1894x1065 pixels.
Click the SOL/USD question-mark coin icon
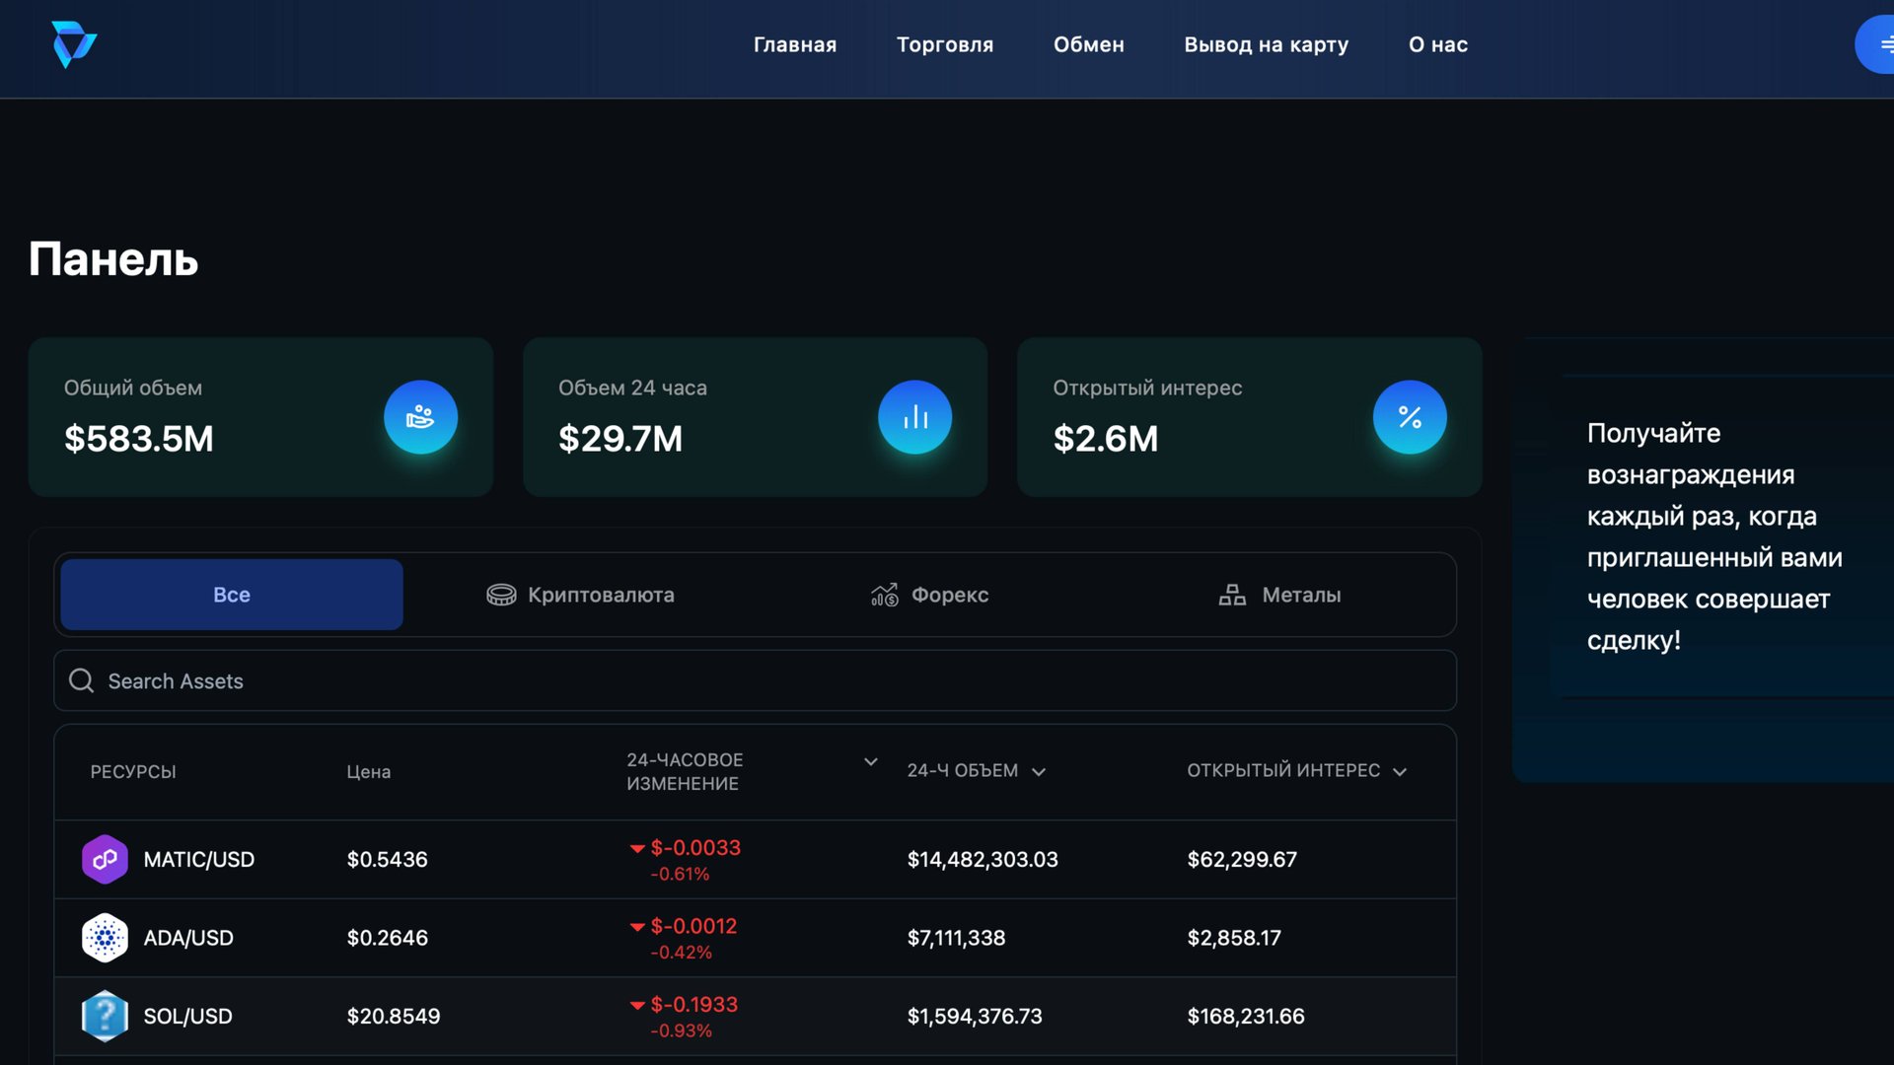105,1016
